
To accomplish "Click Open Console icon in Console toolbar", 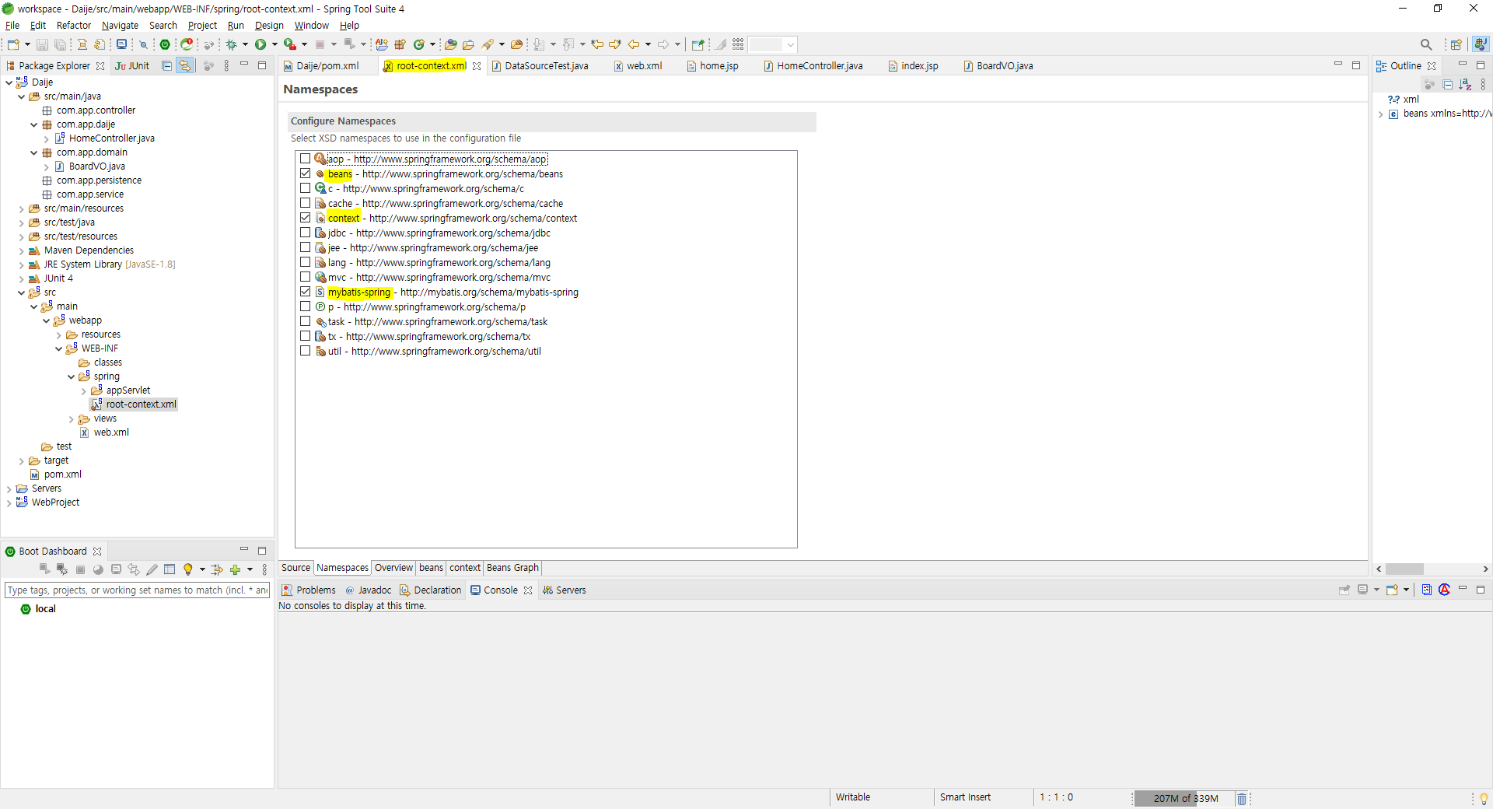I will 1392,590.
